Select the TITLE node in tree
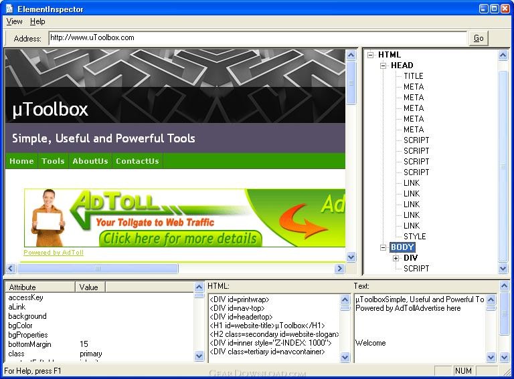Screen dimensions: 514x379 (414, 76)
